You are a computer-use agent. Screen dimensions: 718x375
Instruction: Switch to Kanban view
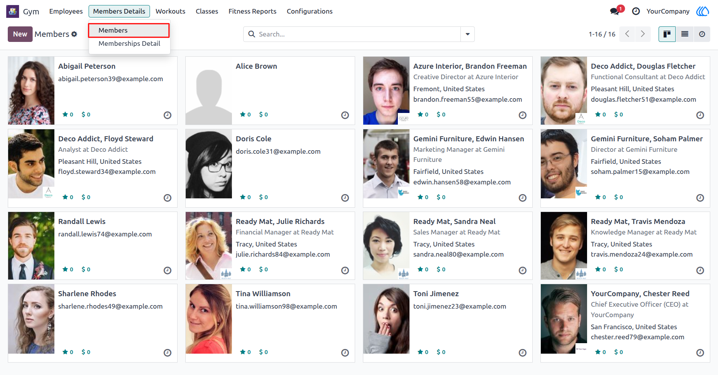click(667, 34)
